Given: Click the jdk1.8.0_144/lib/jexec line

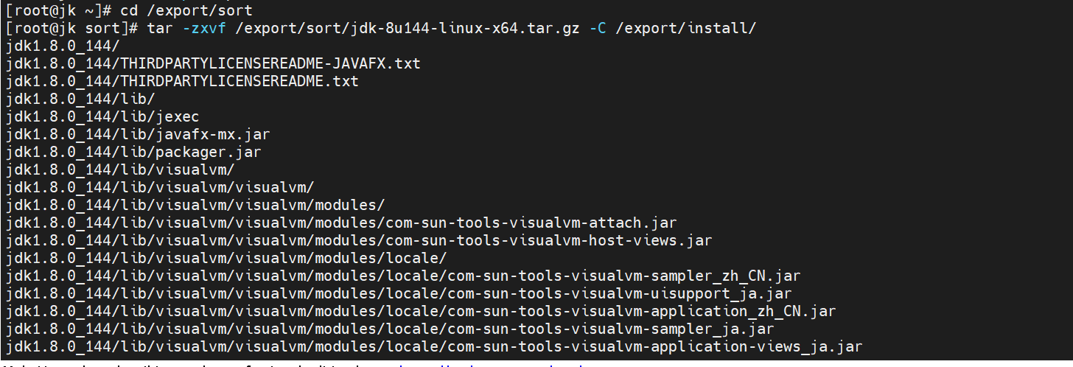Looking at the screenshot, I should 102,116.
